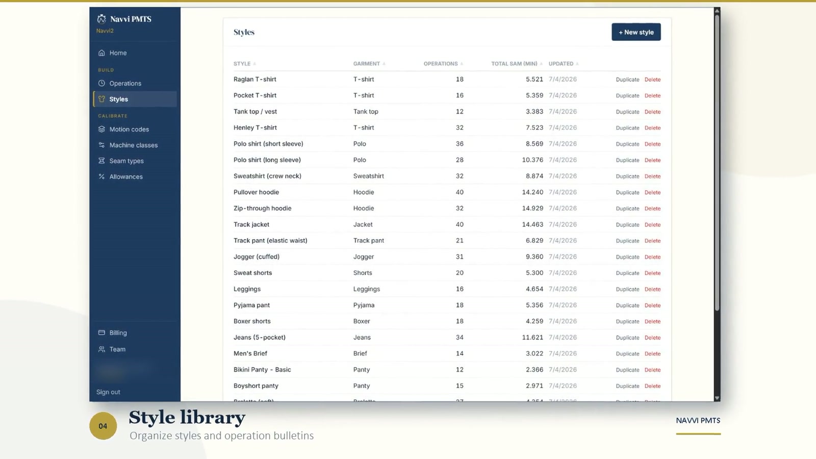Duplicate the Henley T-shirt style
816x459 pixels.
click(627, 128)
